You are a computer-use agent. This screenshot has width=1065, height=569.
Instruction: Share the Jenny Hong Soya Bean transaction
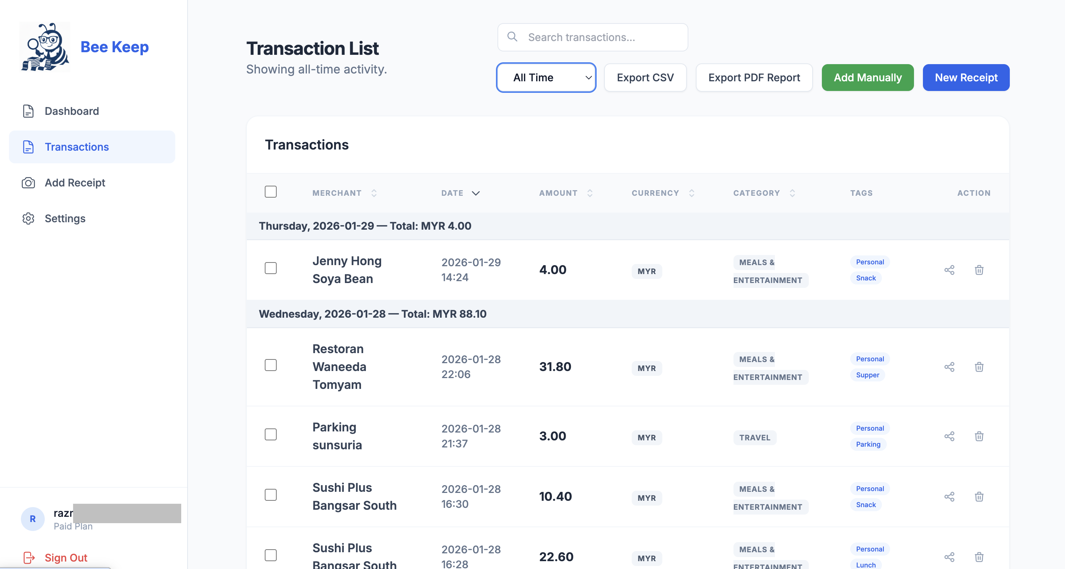[950, 270]
